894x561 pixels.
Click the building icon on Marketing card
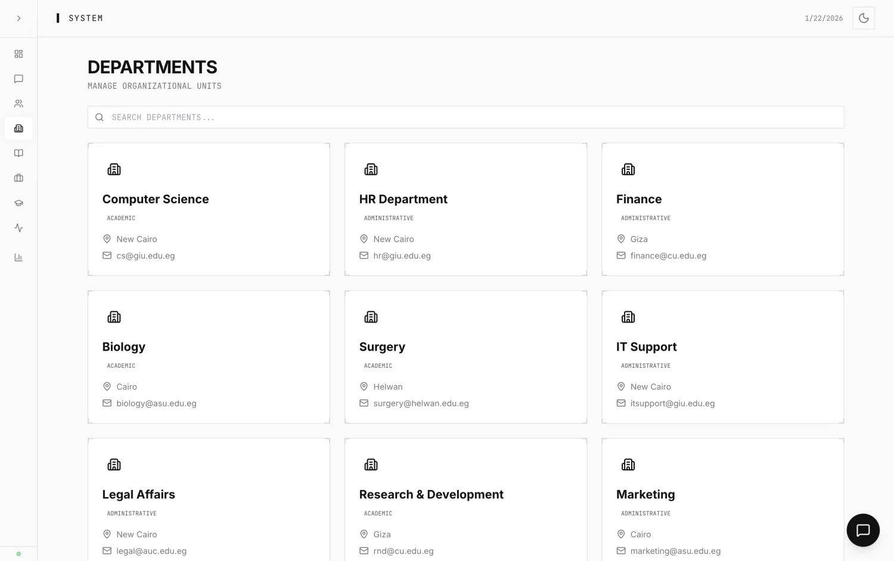pyautogui.click(x=628, y=465)
